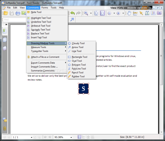Open the Help menu

click(x=62, y=8)
